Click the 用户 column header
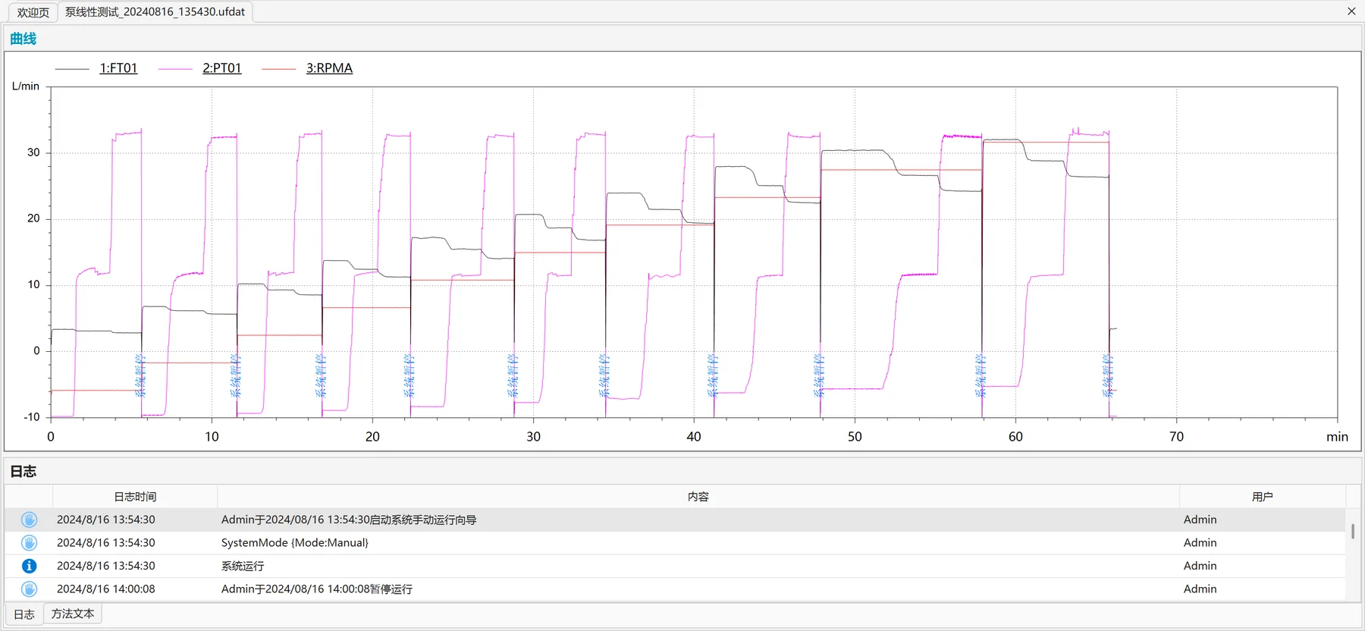The width and height of the screenshot is (1365, 631). pyautogui.click(x=1262, y=497)
